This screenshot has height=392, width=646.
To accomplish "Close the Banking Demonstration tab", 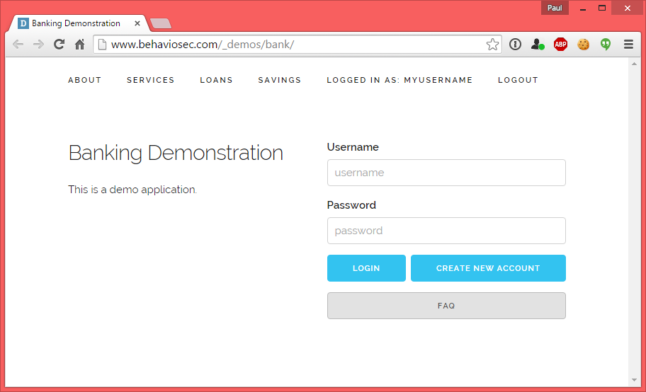I will [137, 23].
